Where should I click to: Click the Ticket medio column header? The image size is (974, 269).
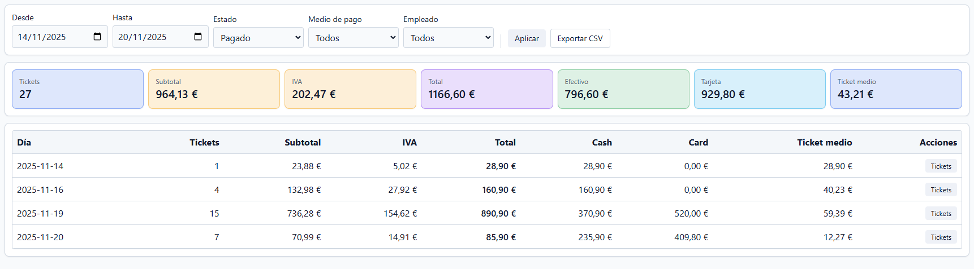pyautogui.click(x=824, y=143)
